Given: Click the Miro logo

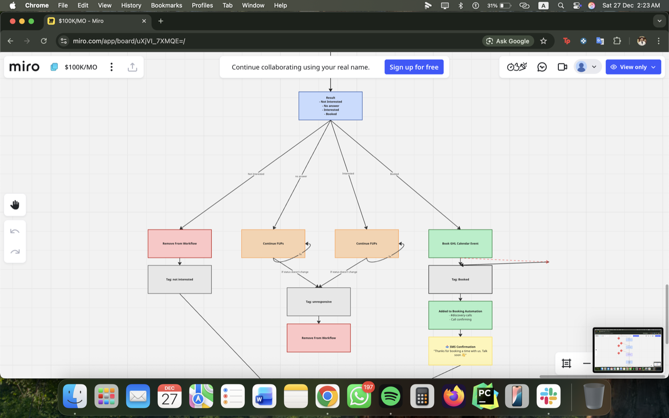Looking at the screenshot, I should click(24, 67).
